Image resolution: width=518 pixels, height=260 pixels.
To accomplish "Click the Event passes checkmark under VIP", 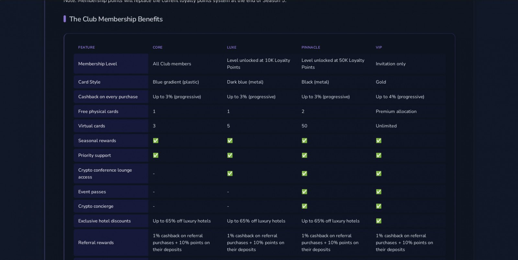I will coord(379,192).
